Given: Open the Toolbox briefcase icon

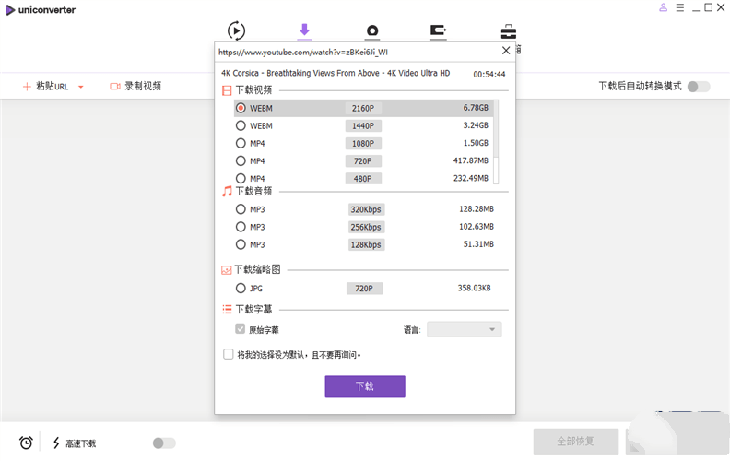Looking at the screenshot, I should point(508,31).
